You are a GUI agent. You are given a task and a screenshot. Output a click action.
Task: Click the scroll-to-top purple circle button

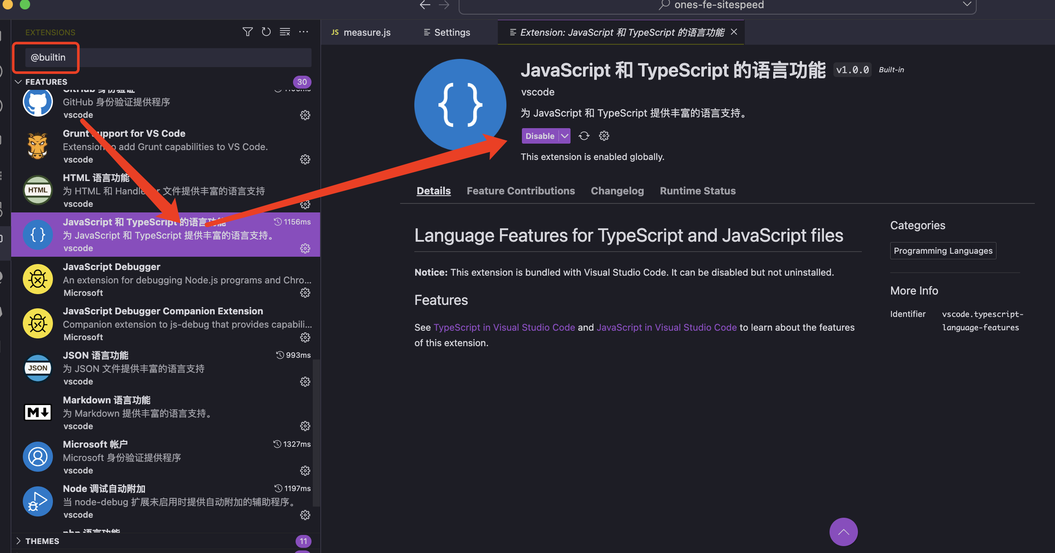[843, 532]
